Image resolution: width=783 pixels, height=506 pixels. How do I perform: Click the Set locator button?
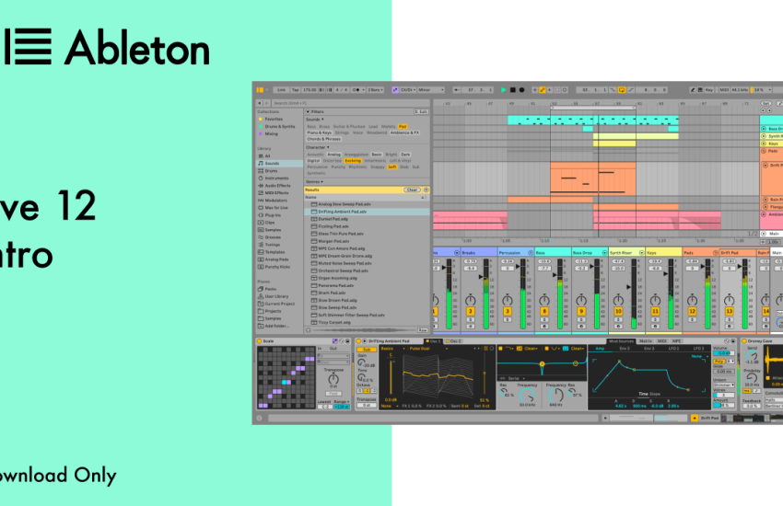tap(765, 104)
